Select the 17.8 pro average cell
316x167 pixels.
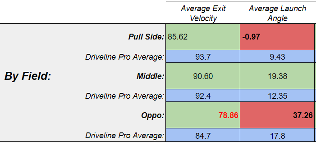277,135
